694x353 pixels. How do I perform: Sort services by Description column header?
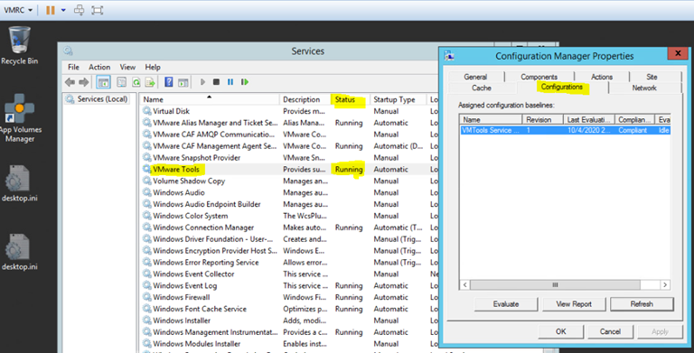pos(305,99)
